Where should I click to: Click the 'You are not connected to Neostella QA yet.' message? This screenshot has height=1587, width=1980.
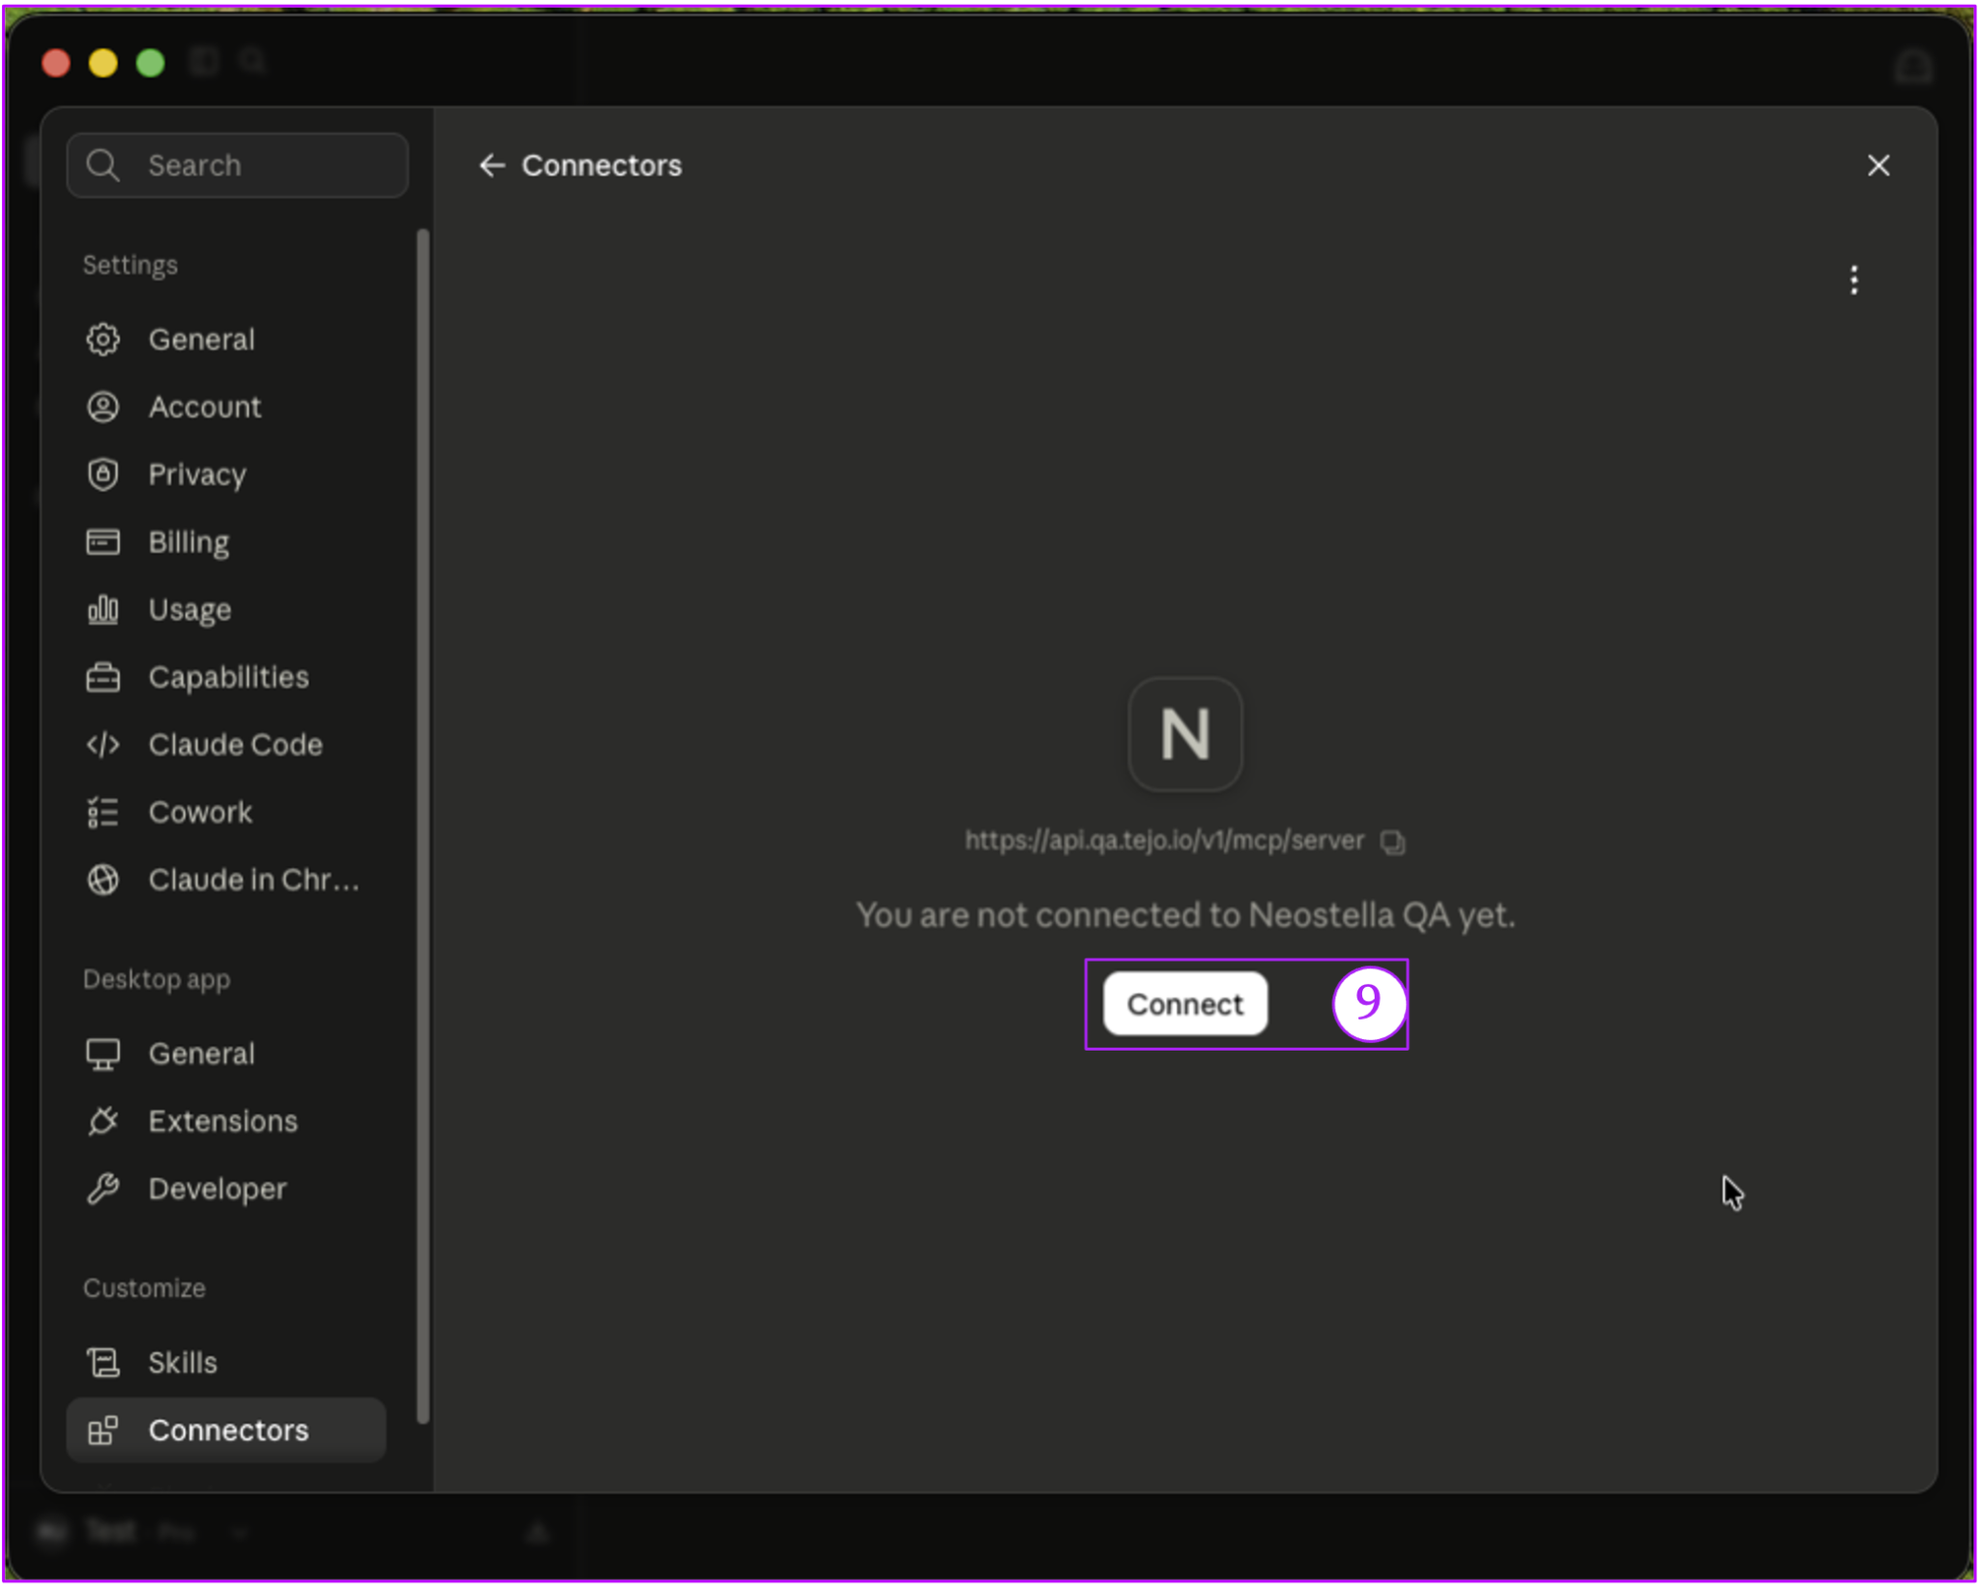tap(1185, 914)
